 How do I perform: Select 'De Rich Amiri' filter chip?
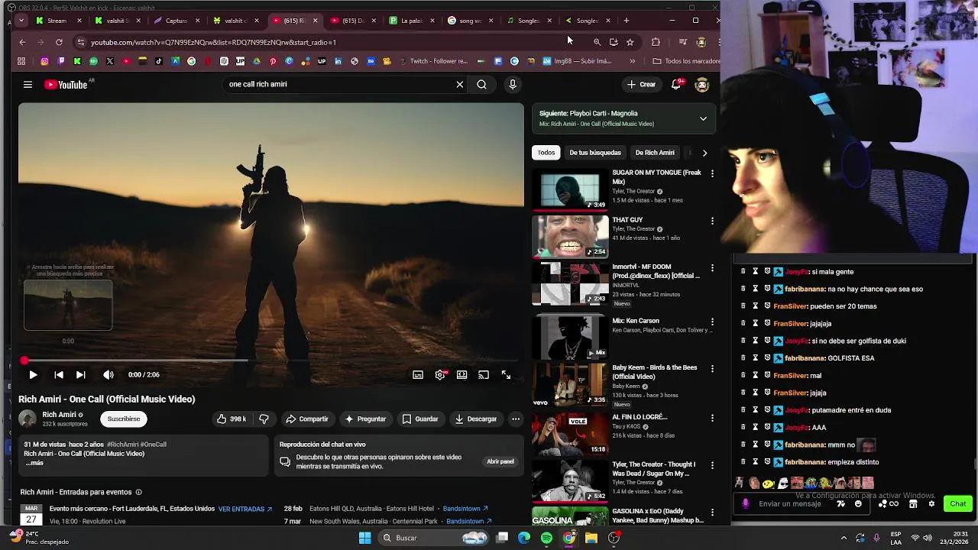point(655,153)
